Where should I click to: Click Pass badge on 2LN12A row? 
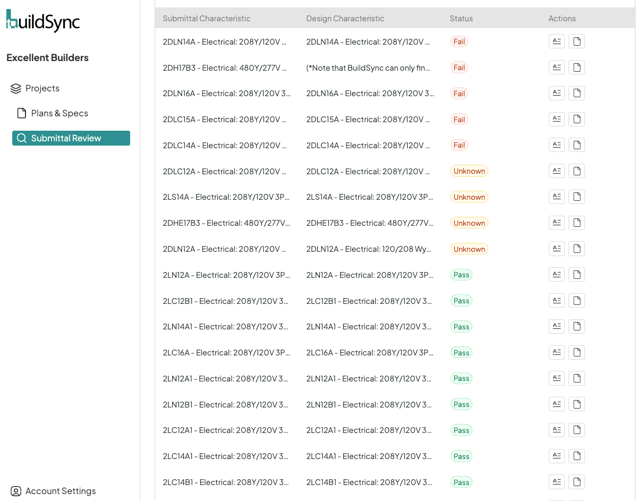pos(461,275)
